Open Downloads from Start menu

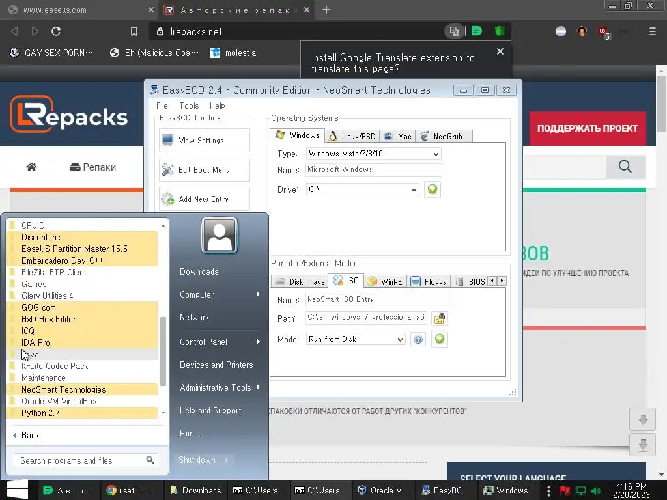click(199, 271)
